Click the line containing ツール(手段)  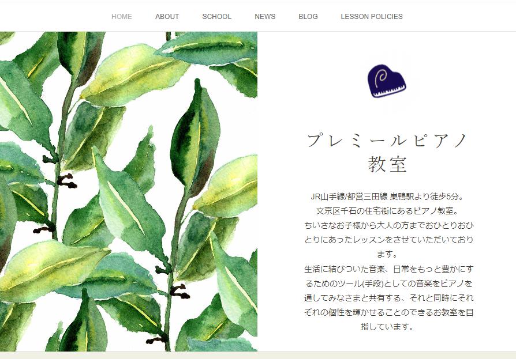click(388, 284)
